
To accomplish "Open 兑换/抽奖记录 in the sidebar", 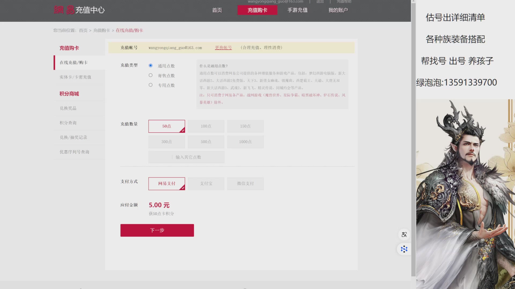I will pos(79,138).
